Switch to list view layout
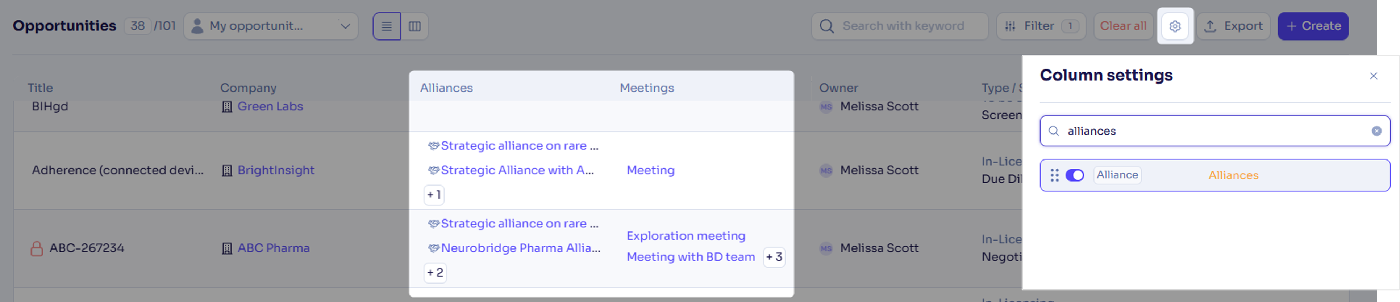 [386, 26]
